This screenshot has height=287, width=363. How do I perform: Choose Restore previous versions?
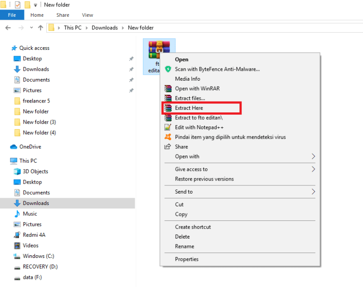pos(240,179)
